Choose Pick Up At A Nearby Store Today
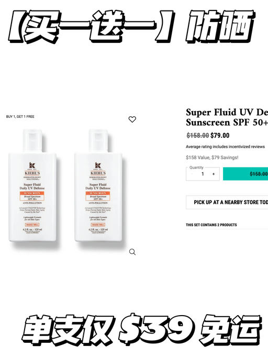The height and width of the screenshot is (357, 268). pos(227,202)
